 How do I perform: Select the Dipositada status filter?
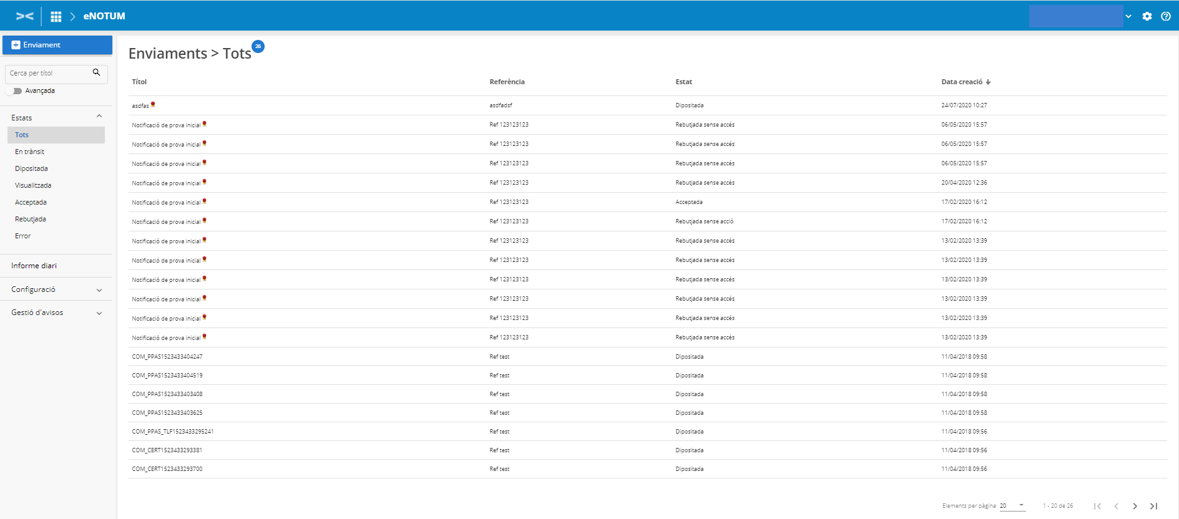(31, 168)
